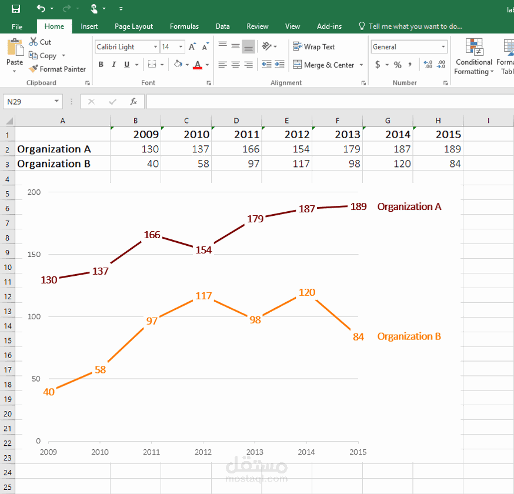The image size is (514, 494).
Task: Open the font size dropdown
Action: click(181, 47)
